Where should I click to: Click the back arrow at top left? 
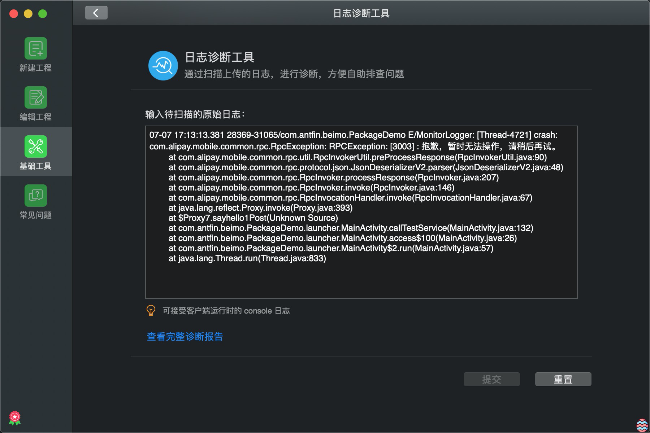[96, 12]
